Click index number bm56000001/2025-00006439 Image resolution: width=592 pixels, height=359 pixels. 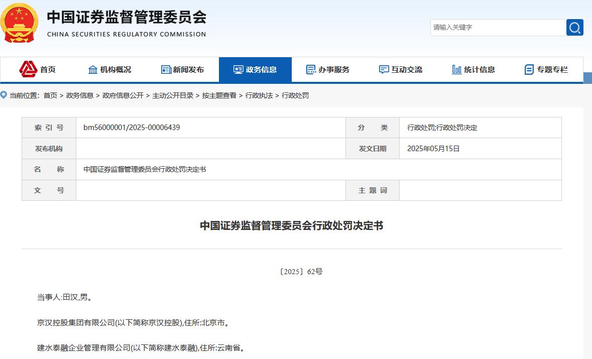point(132,128)
